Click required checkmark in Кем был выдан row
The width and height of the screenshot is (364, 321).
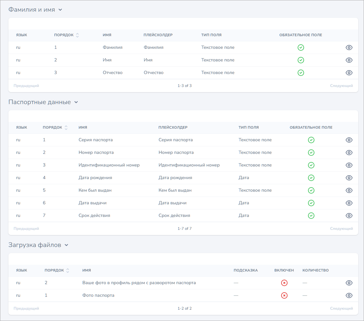coord(311,190)
